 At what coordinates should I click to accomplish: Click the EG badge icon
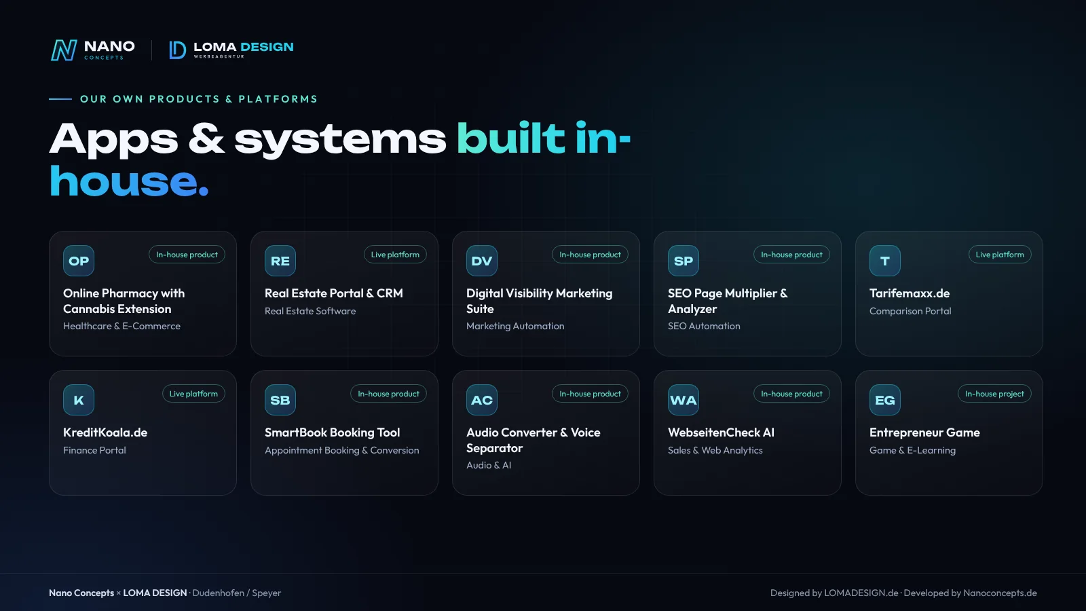[x=885, y=400]
